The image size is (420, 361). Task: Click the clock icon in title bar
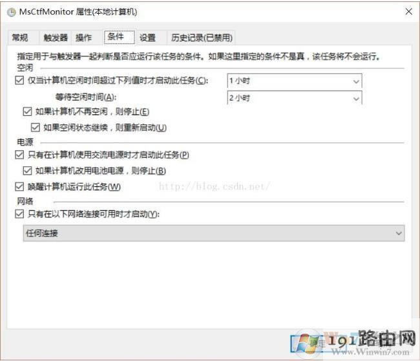tap(11, 12)
